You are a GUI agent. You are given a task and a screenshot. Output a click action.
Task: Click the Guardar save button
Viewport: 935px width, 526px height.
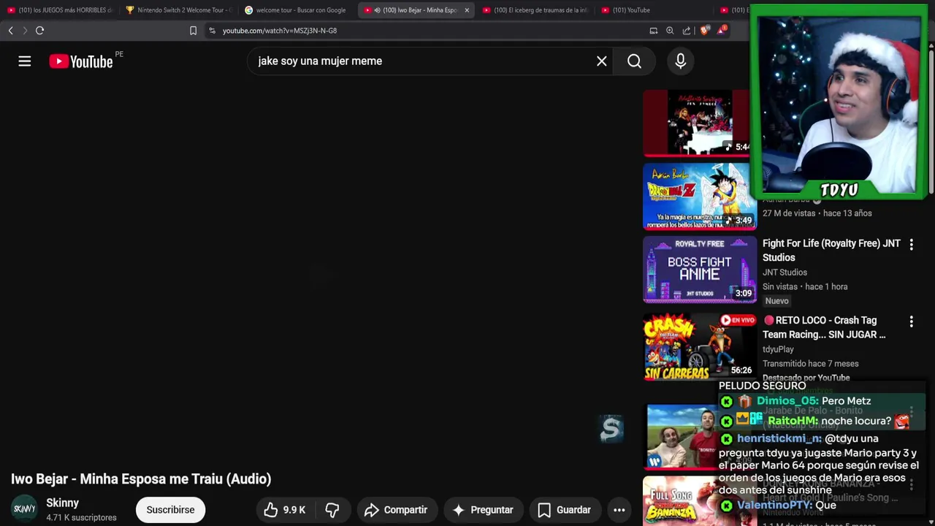[564, 510]
